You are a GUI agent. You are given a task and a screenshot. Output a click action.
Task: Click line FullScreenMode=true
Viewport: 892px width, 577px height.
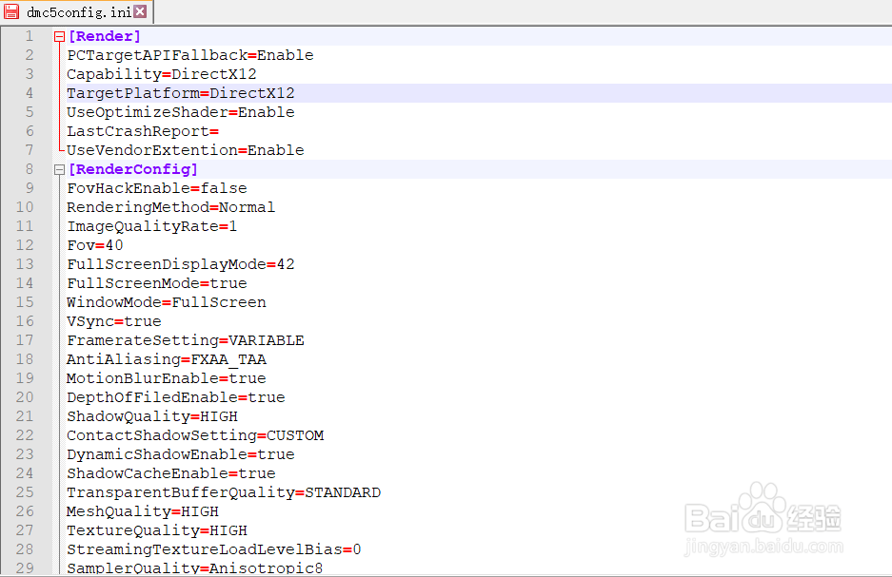(x=157, y=283)
